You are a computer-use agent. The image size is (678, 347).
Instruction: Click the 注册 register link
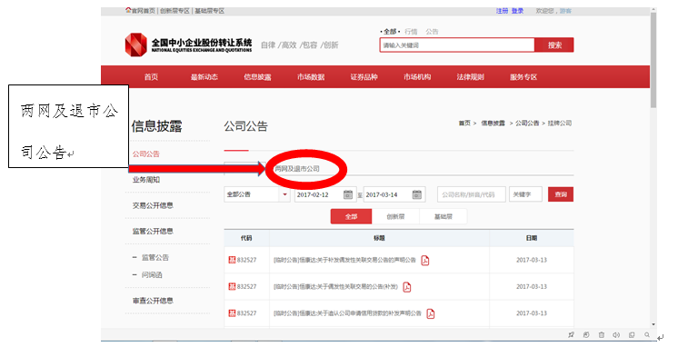pyautogui.click(x=502, y=11)
